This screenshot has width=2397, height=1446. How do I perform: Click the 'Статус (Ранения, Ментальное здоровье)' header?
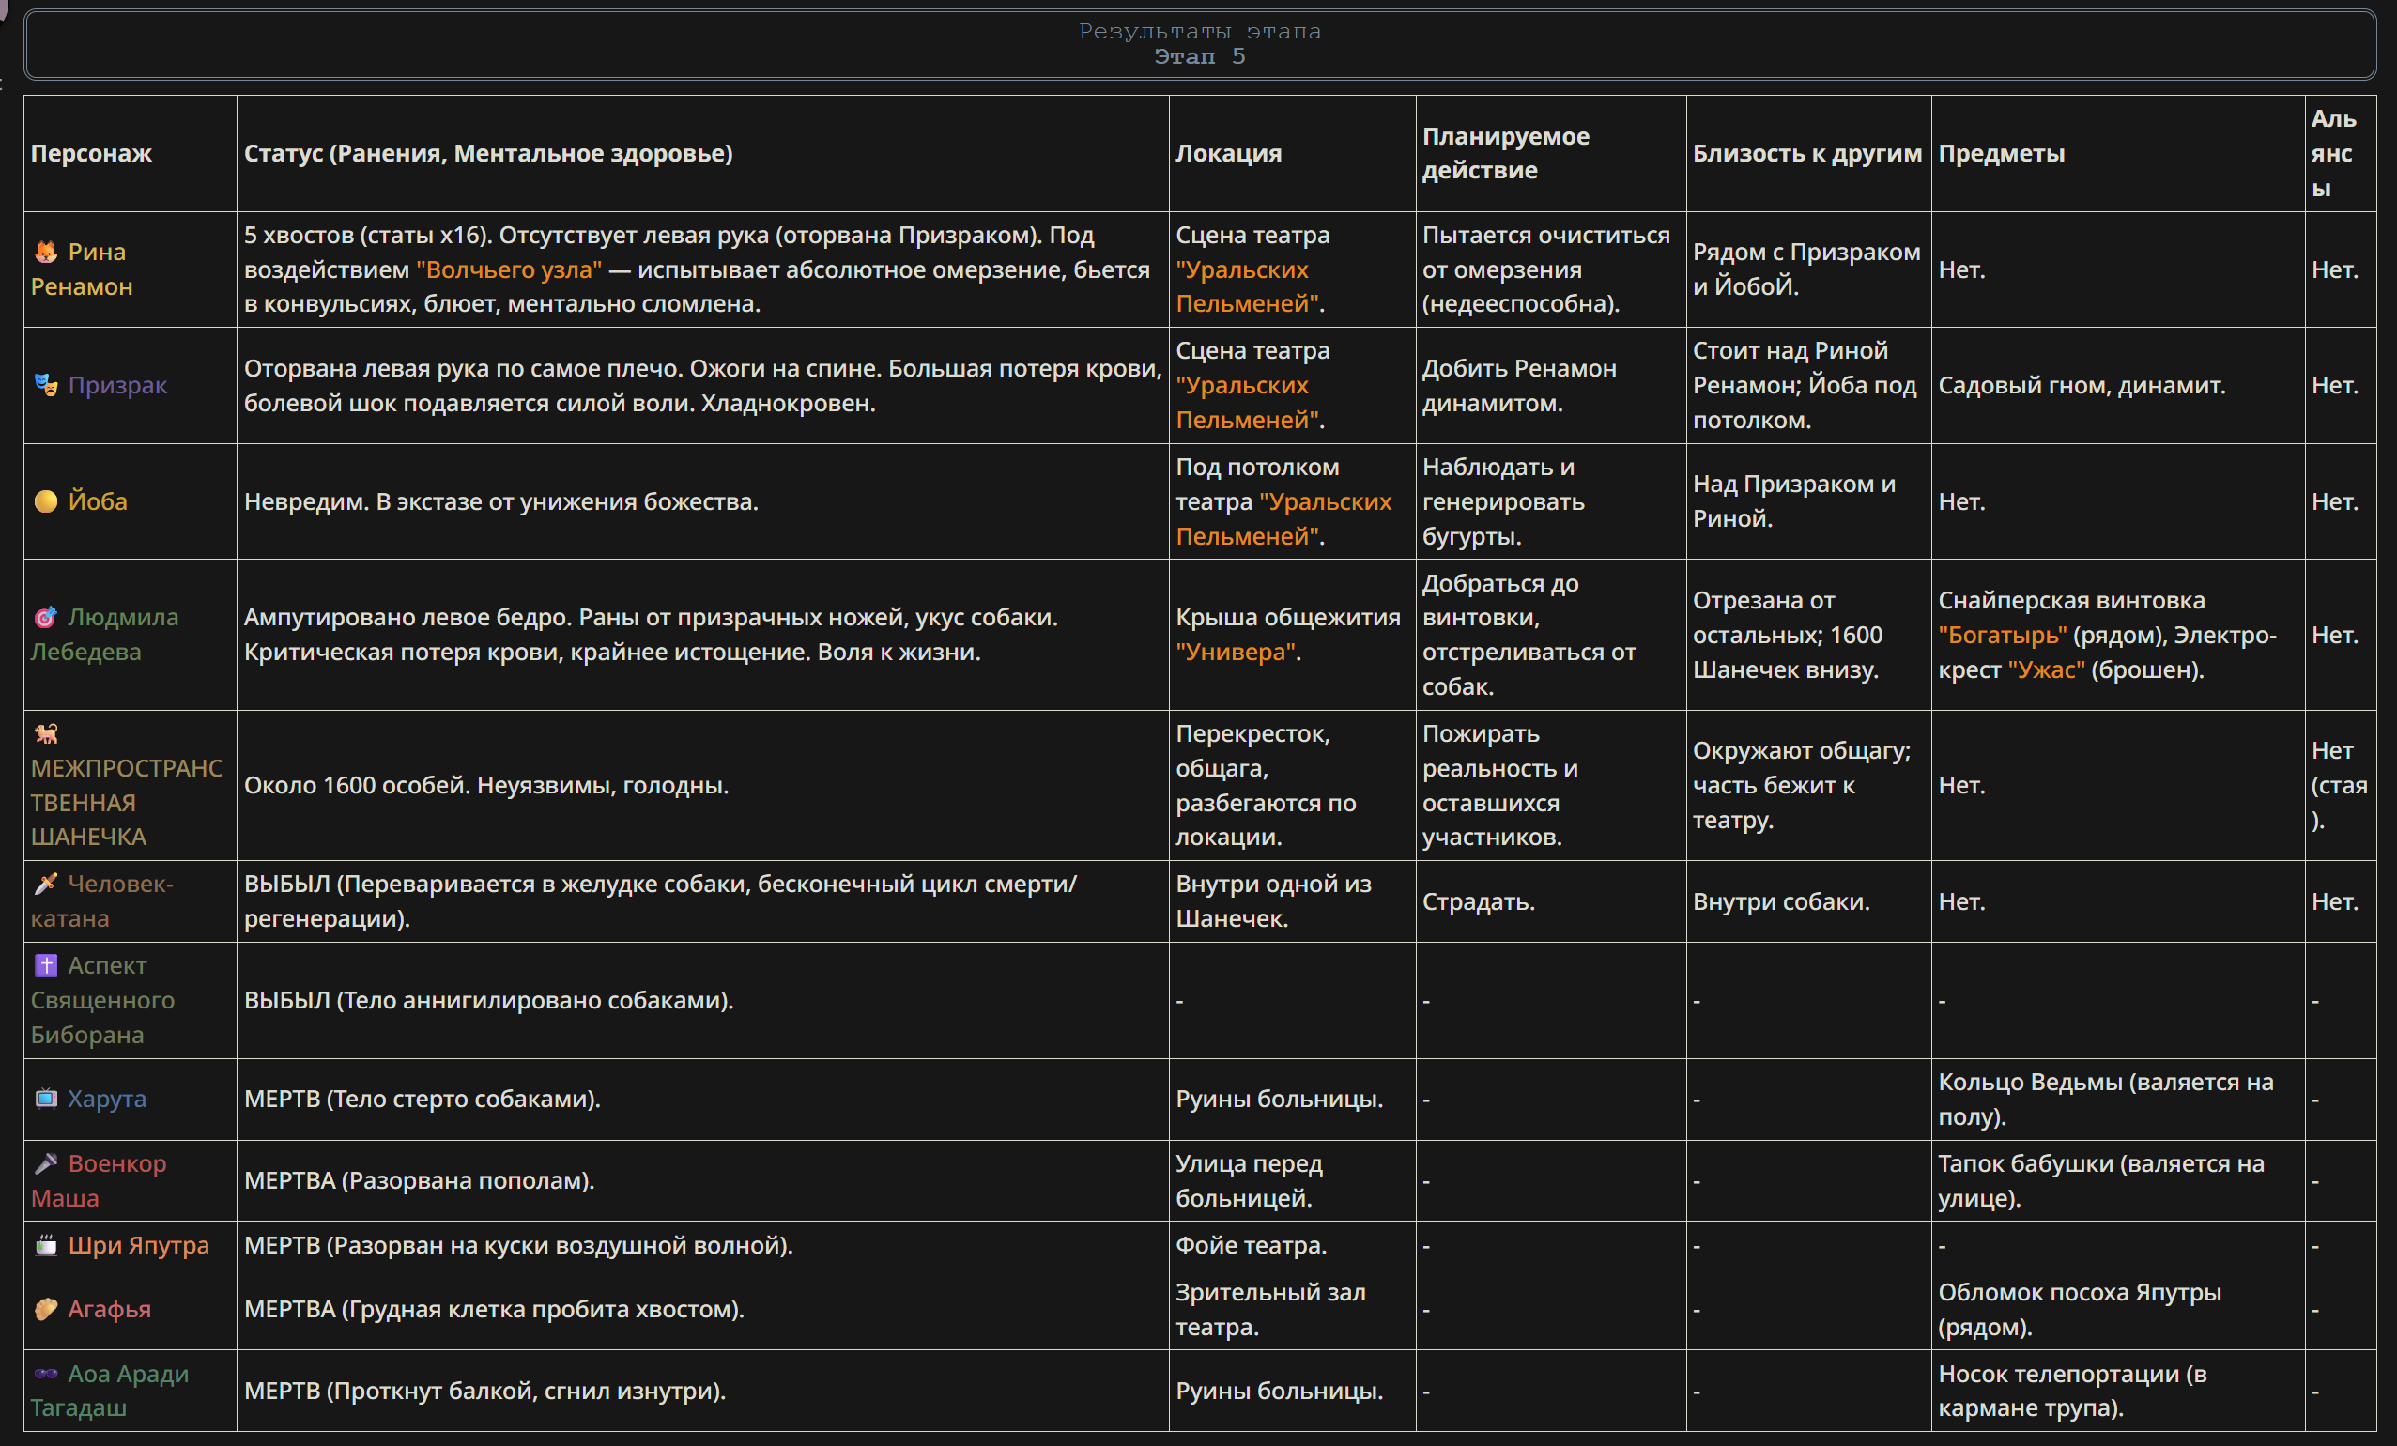click(488, 153)
